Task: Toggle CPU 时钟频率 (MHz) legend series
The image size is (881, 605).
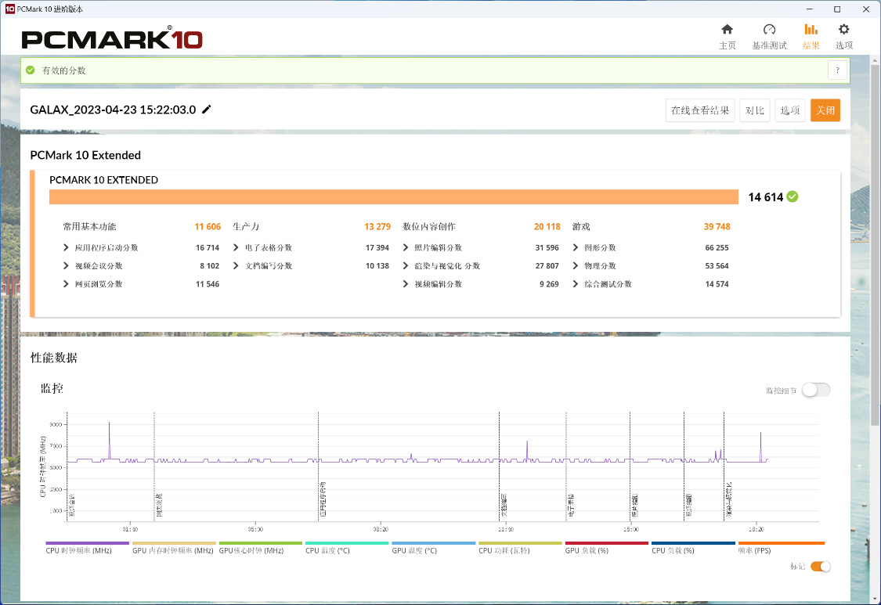Action: click(x=87, y=549)
